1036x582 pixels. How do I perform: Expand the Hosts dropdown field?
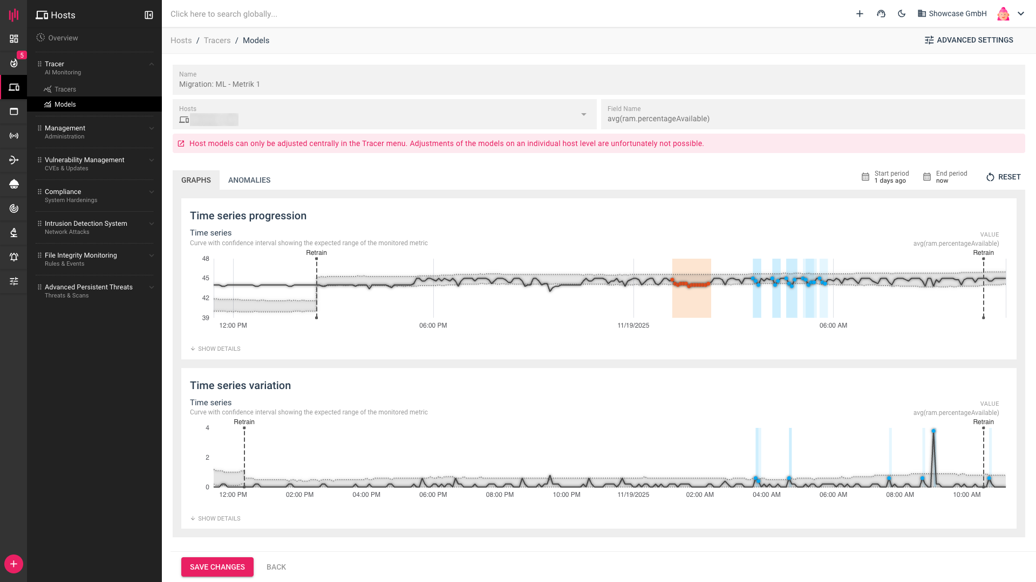coord(583,114)
